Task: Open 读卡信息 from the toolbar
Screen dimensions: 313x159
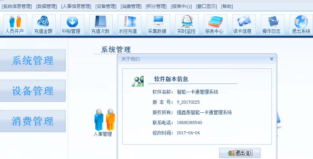Action: [x=244, y=25]
